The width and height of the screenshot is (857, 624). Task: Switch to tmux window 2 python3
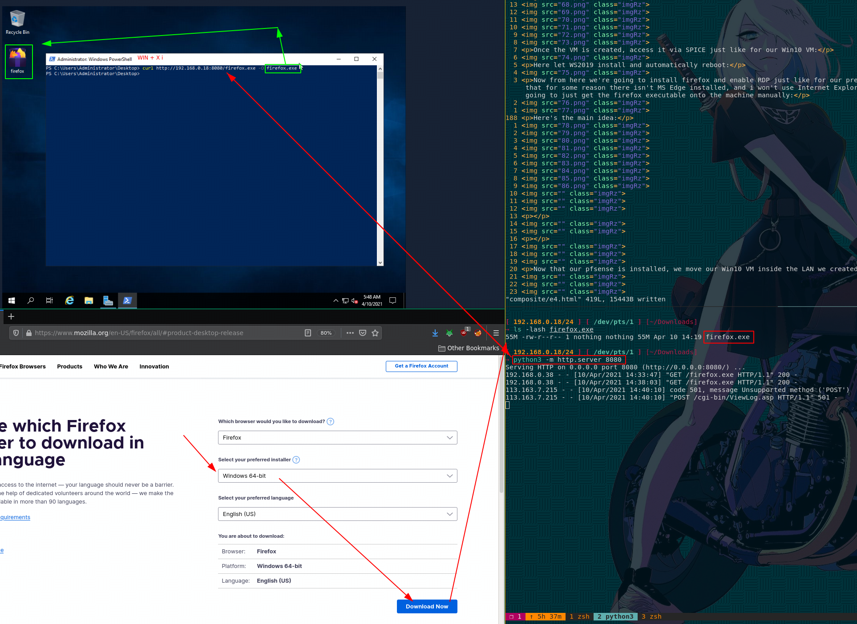[x=615, y=616]
